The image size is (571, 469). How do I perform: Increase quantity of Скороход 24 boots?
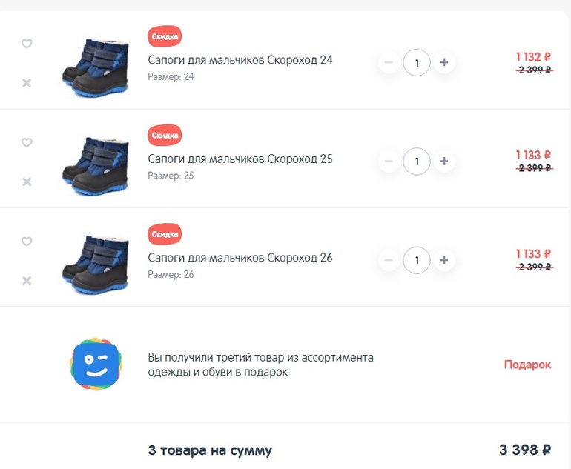pyautogui.click(x=443, y=62)
